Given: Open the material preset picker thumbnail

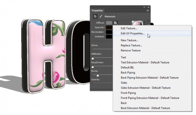Looking at the screenshot, I should pyautogui.click(x=136, y=23).
